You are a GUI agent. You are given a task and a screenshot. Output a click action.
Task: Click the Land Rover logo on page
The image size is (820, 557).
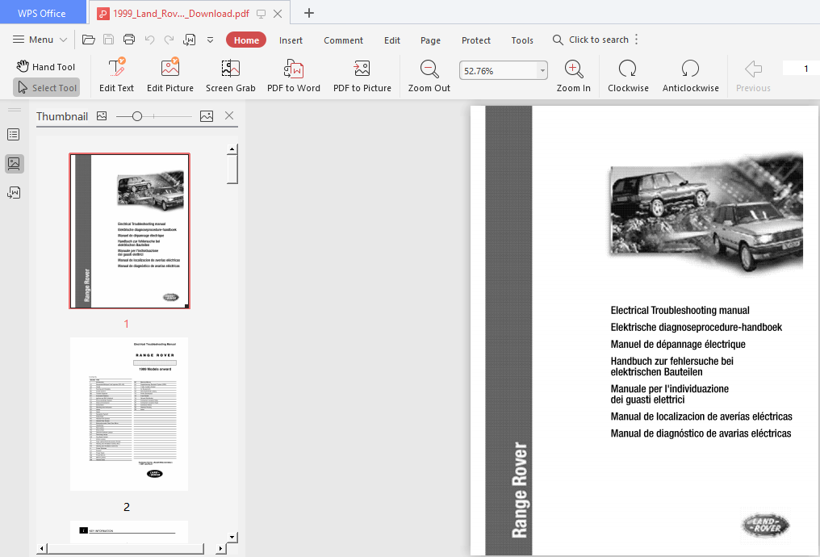[x=766, y=525]
